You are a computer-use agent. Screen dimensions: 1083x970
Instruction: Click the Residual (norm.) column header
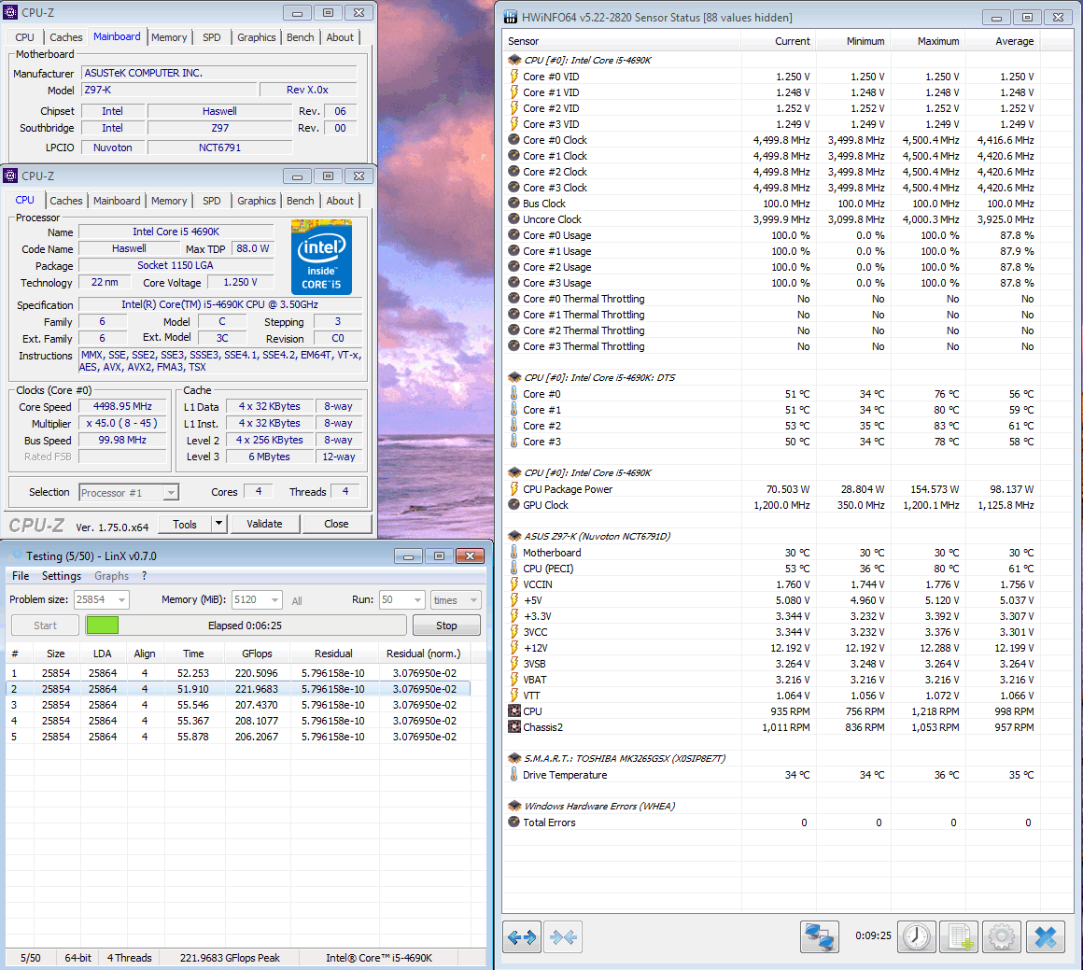point(423,654)
